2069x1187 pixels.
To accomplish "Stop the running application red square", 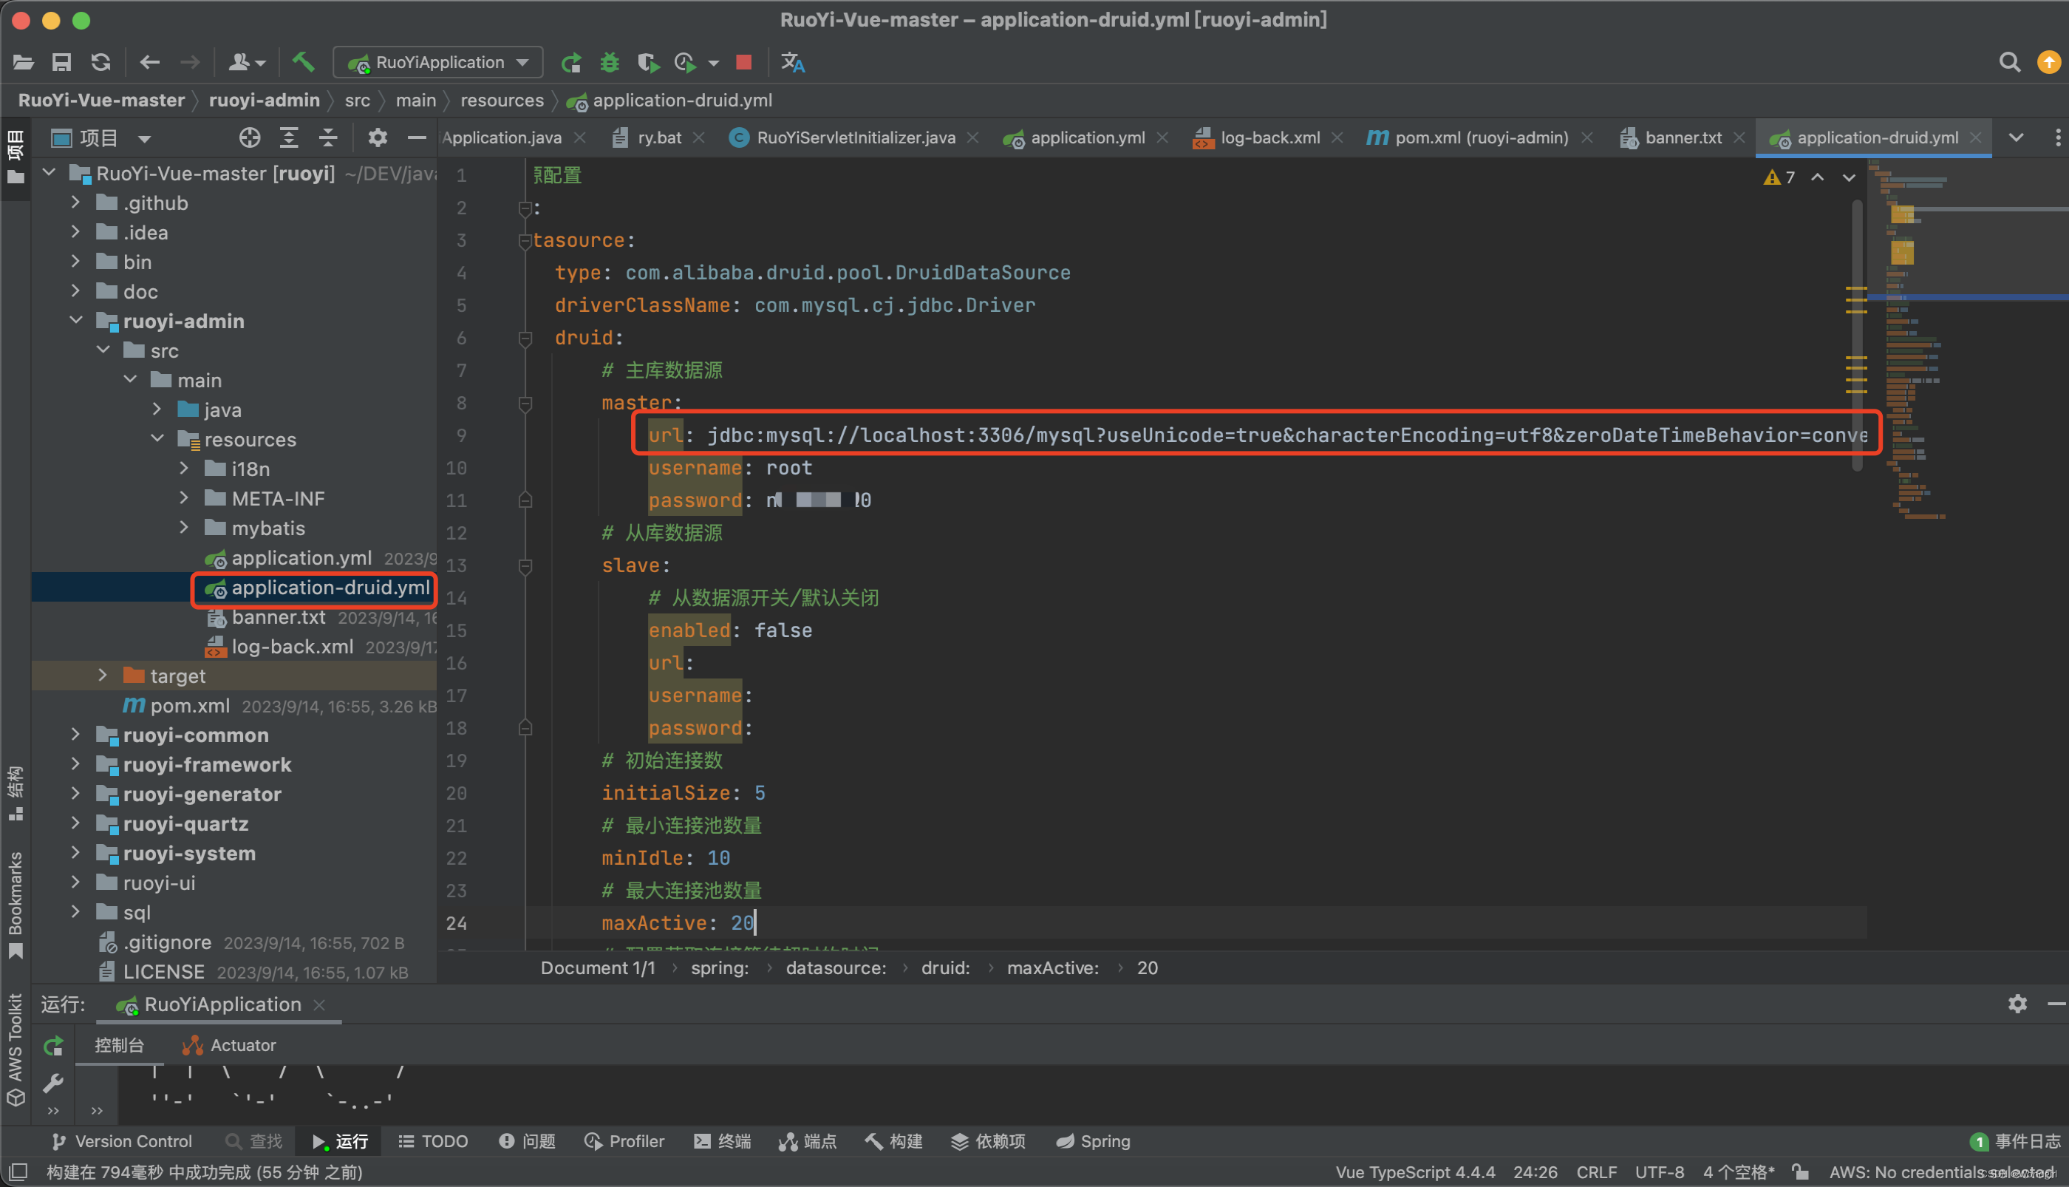I will tap(743, 62).
